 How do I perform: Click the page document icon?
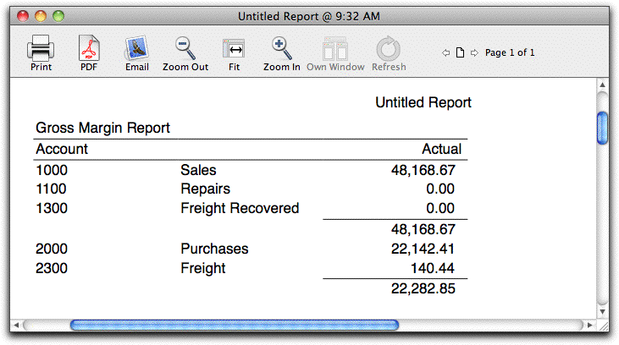coord(460,52)
